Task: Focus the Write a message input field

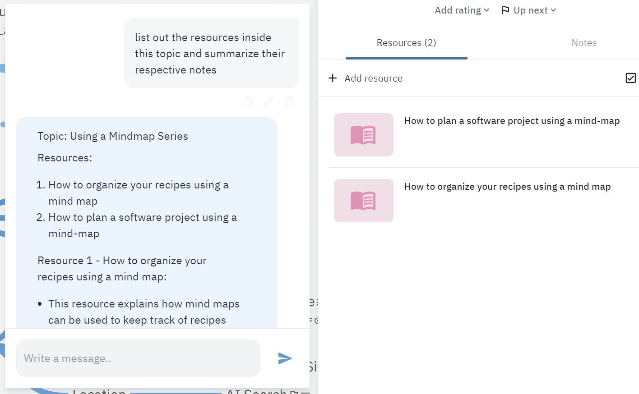Action: (138, 358)
